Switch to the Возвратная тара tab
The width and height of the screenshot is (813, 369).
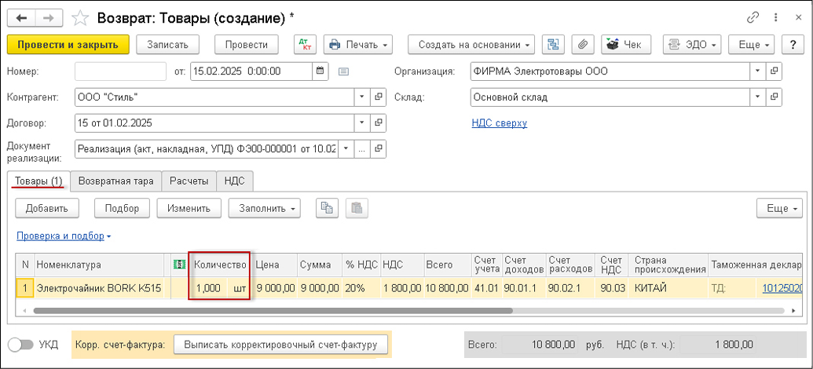tap(115, 181)
